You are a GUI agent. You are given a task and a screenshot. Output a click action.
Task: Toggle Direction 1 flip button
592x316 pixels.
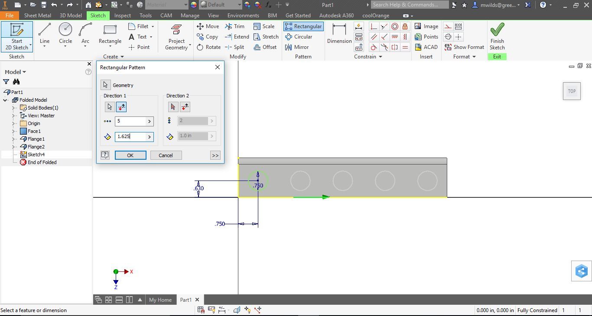(121, 107)
